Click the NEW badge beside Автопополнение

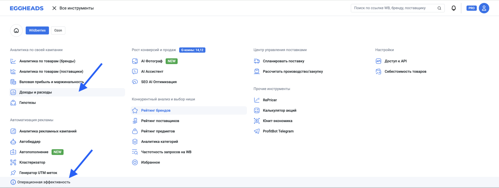point(58,152)
